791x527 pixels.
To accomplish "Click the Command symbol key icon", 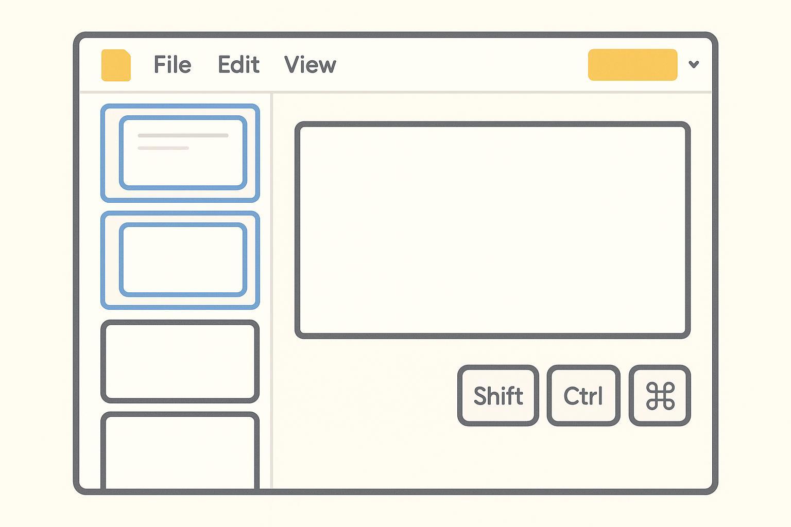I will 660,396.
